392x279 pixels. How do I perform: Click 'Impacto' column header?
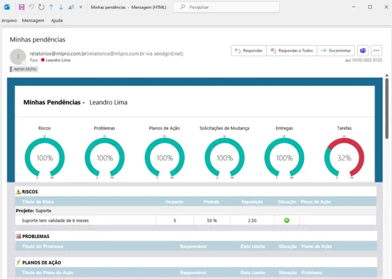tap(174, 202)
